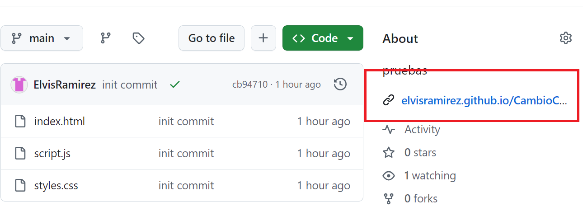
Task: Expand the main branch dropdown
Action: pyautogui.click(x=42, y=38)
